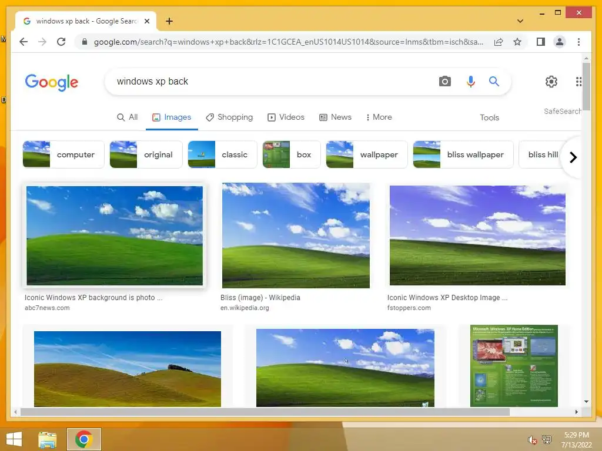Close the windows xp back tab

tap(146, 21)
